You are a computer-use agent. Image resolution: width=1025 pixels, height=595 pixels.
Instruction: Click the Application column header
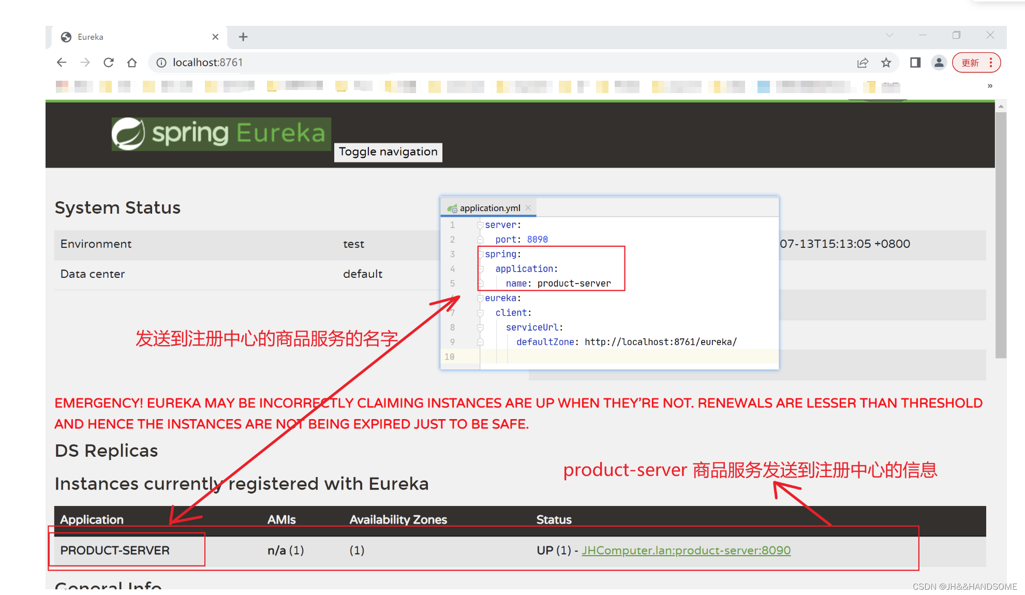pyautogui.click(x=92, y=519)
